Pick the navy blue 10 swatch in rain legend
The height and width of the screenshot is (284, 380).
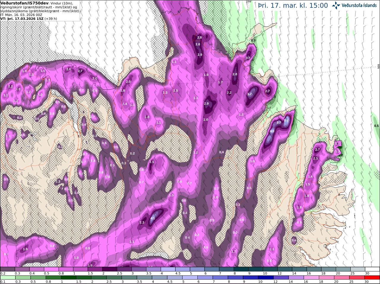(266, 277)
